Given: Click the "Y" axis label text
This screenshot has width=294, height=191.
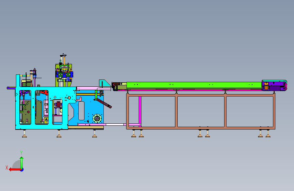Looking at the screenshot, I should point(21,153).
